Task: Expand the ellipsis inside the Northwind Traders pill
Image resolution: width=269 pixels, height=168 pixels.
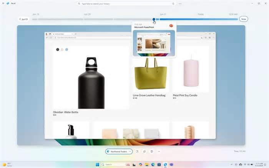Action: (x=130, y=151)
